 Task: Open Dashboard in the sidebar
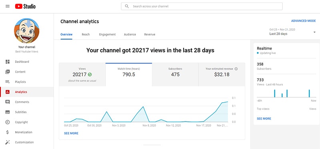[27, 62]
